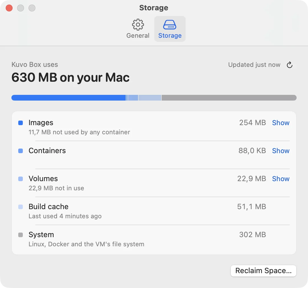Click '11,7 MB not used by any container'

coord(79,132)
